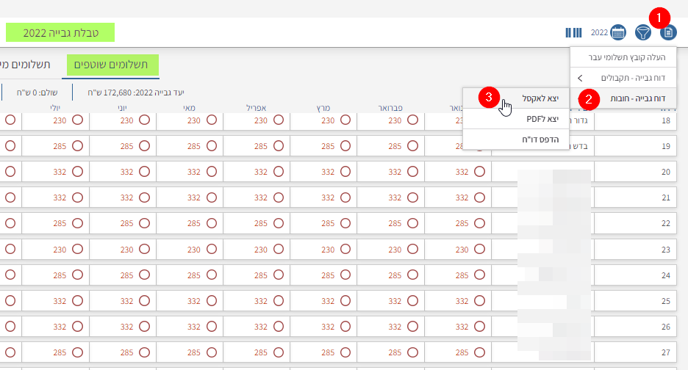Open the reports document icon menu
The image size is (688, 370).
tap(668, 32)
